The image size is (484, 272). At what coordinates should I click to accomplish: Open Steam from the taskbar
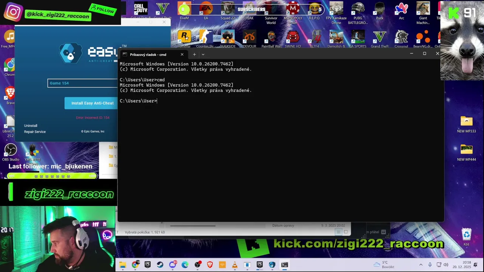coord(160,265)
